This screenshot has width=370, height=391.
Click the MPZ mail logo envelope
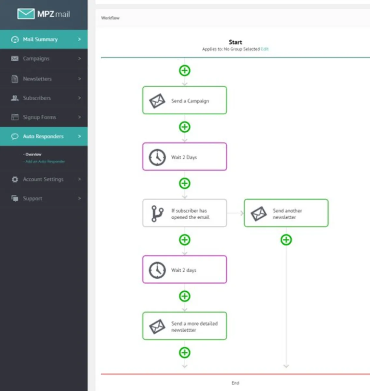26,14
